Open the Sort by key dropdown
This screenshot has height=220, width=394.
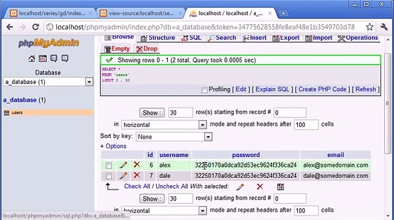coord(174,137)
